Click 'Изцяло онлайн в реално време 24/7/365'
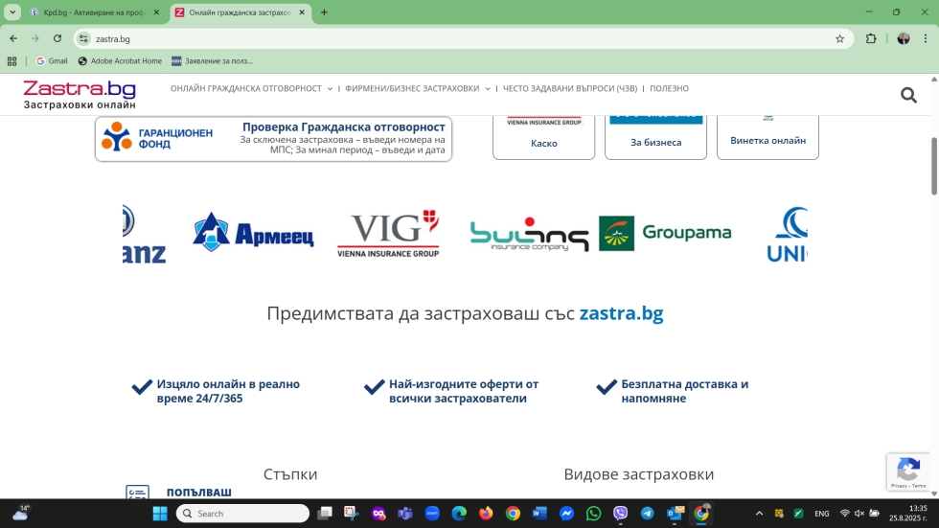Screen dimensions: 939x528 coord(228,391)
